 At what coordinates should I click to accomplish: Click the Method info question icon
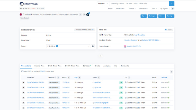click(55, 77)
